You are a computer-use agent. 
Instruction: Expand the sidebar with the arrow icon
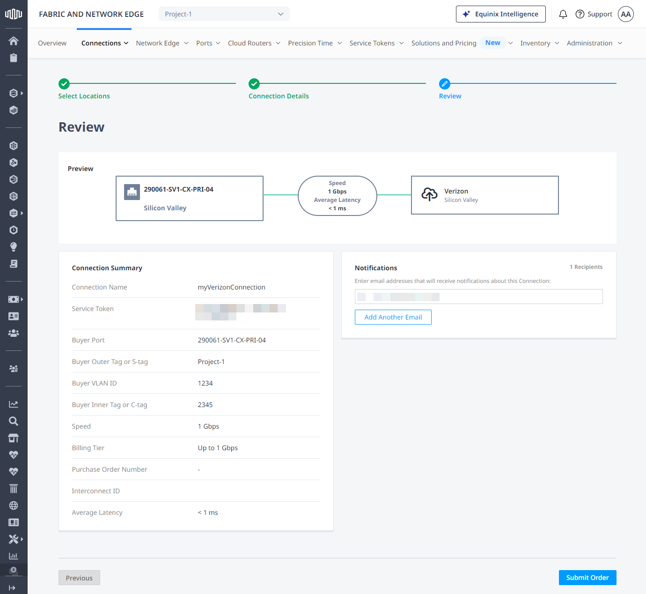click(x=12, y=588)
